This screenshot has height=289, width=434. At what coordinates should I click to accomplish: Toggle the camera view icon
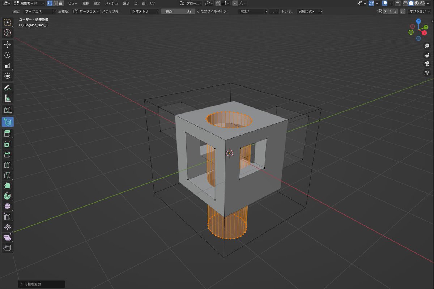(x=427, y=64)
